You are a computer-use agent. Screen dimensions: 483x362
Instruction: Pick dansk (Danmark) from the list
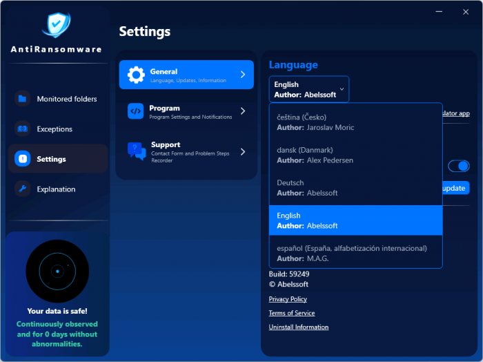pos(355,155)
